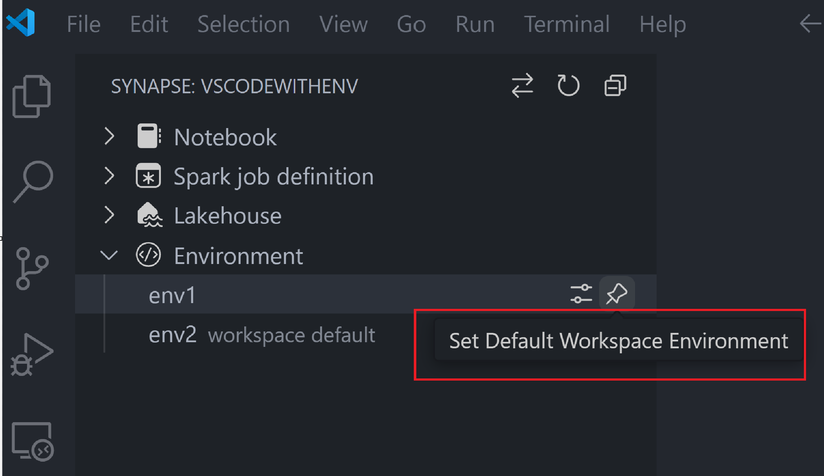
Task: Collapse the Environment tree node
Action: pos(109,255)
